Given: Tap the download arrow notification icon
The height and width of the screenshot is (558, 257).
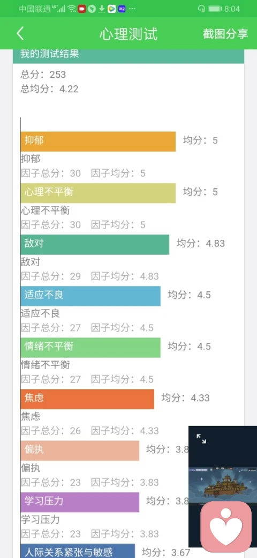Looking at the screenshot, I should (x=102, y=9).
